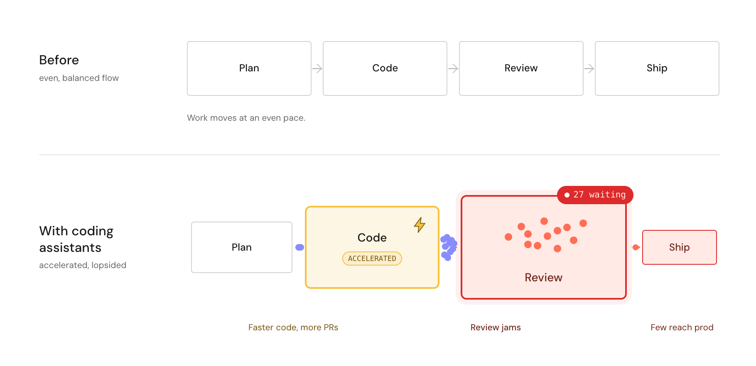756x366 pixels.
Task: Click the lightning bolt icon in Code box
Action: (x=420, y=225)
